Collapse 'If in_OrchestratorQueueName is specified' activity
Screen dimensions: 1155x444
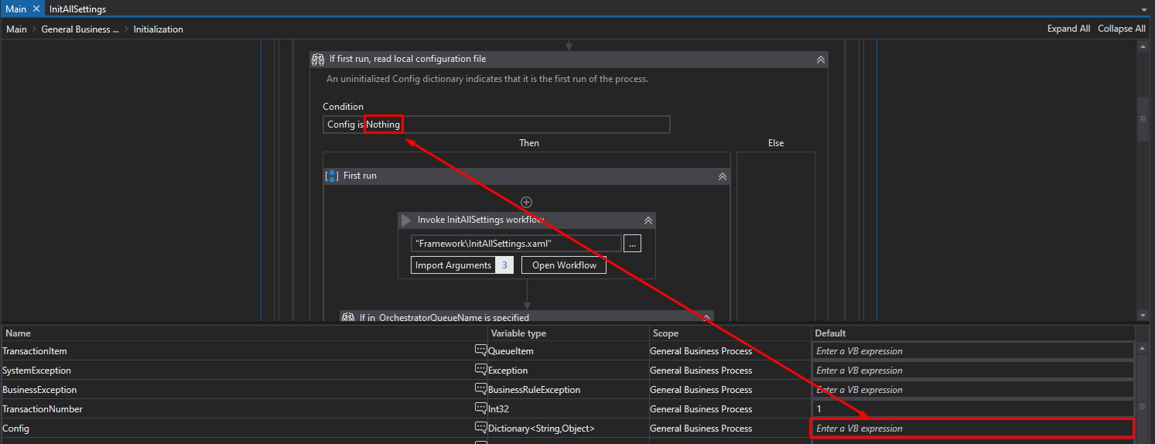tap(706, 317)
